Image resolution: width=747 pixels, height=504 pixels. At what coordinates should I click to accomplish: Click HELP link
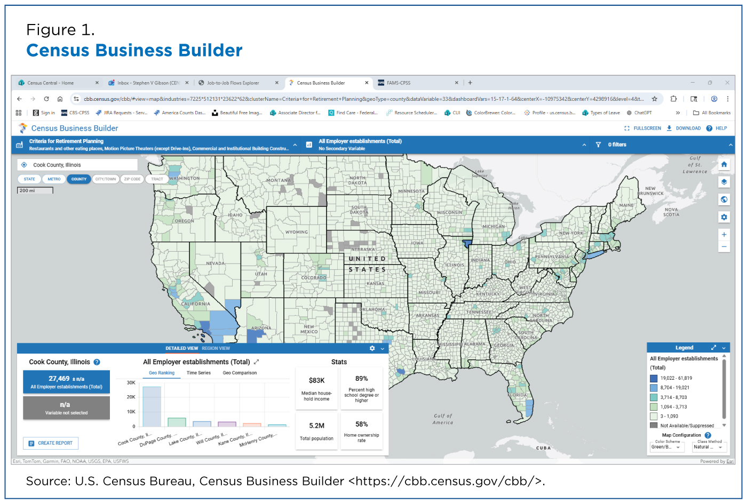(717, 128)
